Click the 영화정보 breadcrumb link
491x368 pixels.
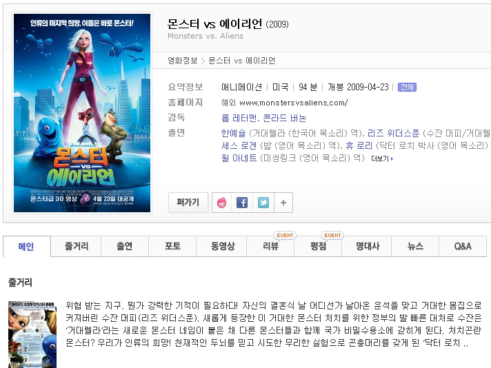(183, 61)
